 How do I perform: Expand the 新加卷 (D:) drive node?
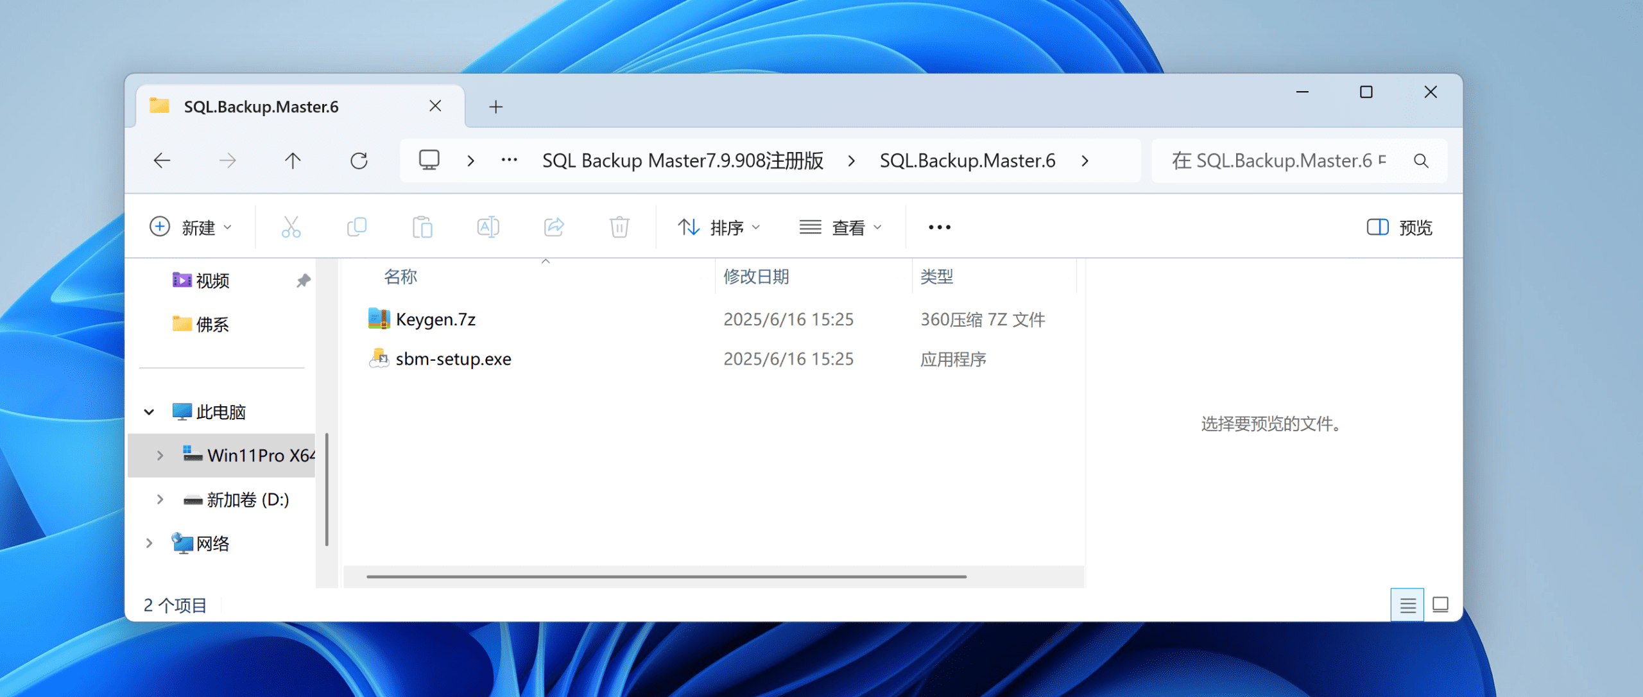click(x=160, y=499)
